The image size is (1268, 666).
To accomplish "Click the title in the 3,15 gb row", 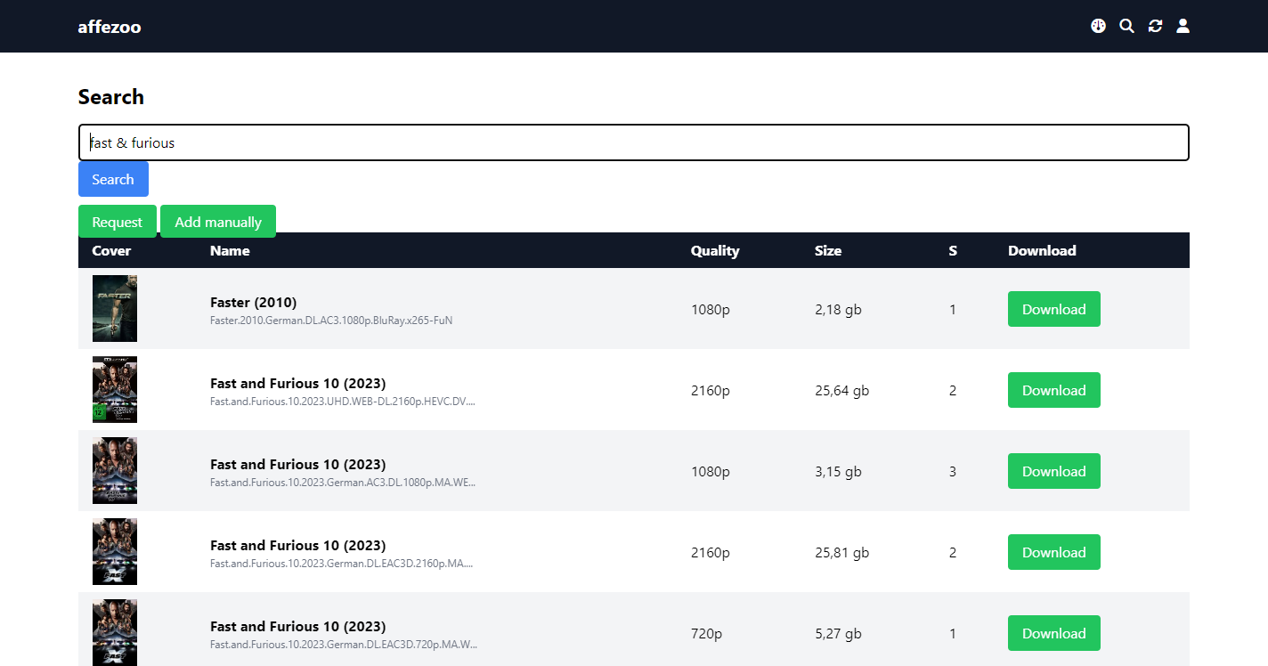I will [298, 464].
